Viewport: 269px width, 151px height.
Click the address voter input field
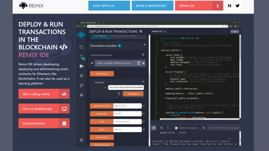point(127,106)
